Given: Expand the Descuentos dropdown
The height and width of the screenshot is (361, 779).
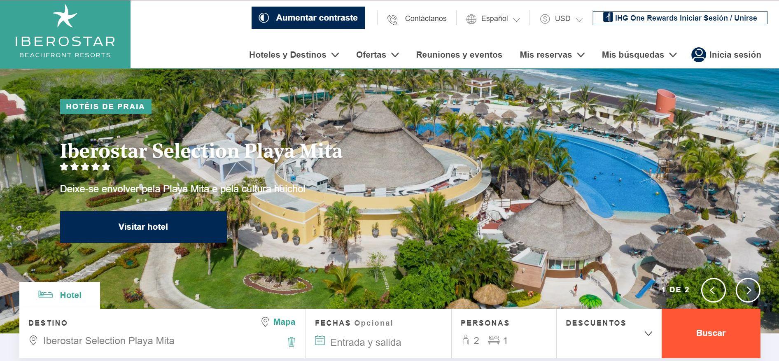Looking at the screenshot, I should pos(609,333).
